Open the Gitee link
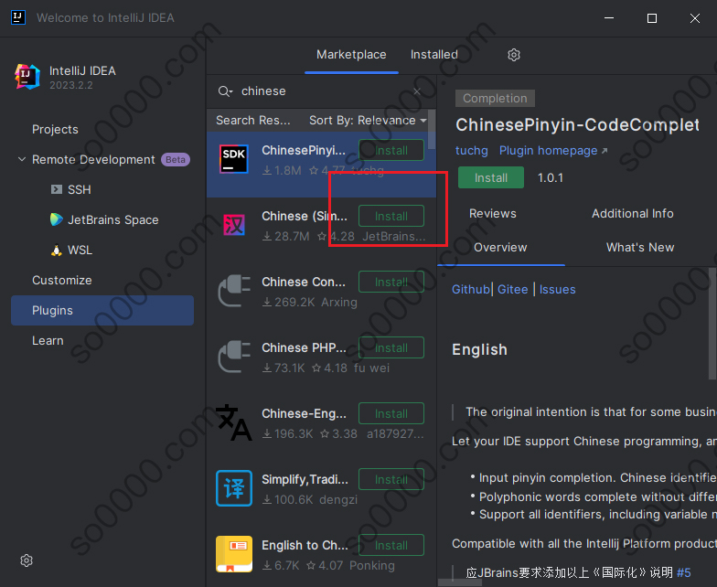The image size is (717, 587). (512, 289)
